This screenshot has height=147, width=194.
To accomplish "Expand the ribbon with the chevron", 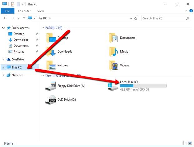I will pyautogui.click(x=186, y=11).
